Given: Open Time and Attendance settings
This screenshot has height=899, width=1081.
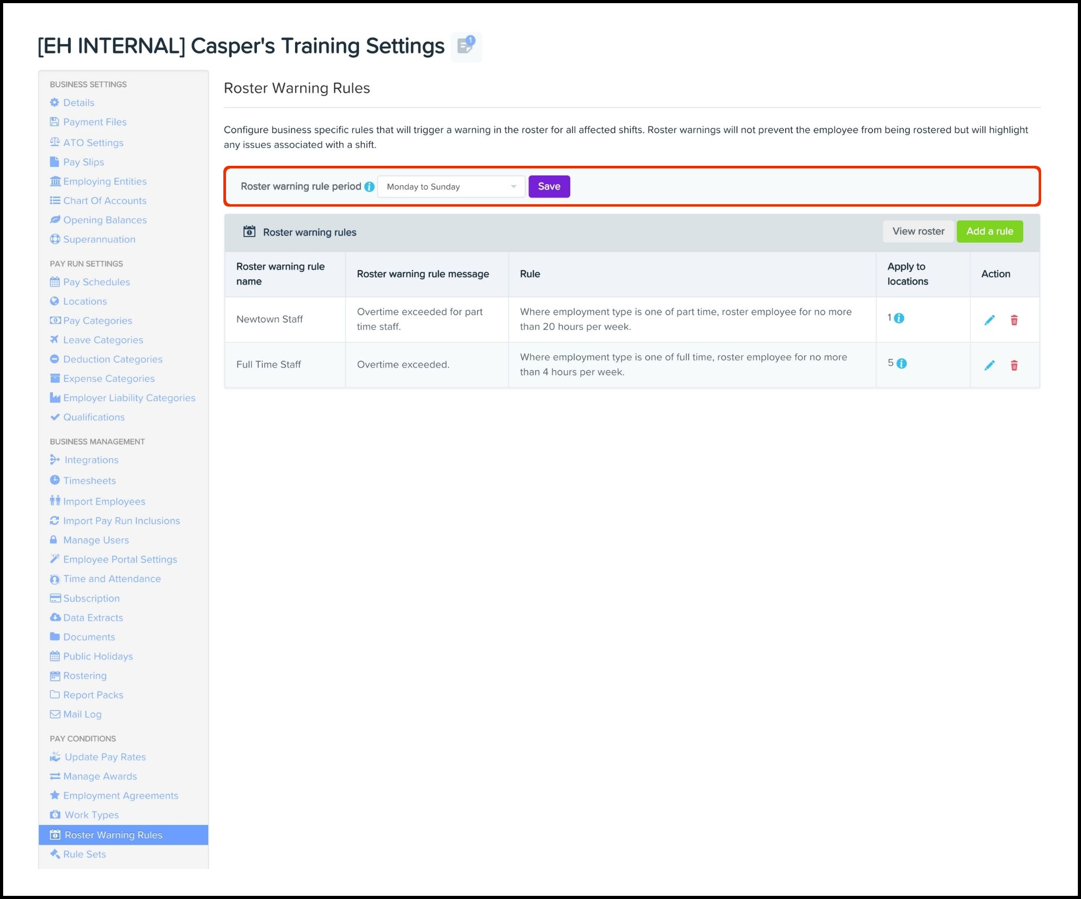Looking at the screenshot, I should point(112,579).
